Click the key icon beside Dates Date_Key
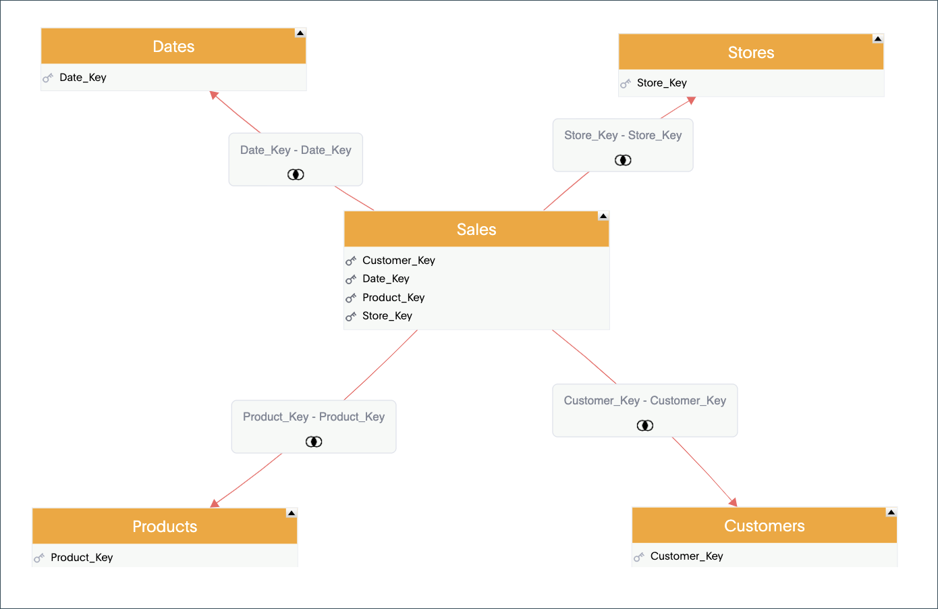This screenshot has height=609, width=938. click(48, 78)
